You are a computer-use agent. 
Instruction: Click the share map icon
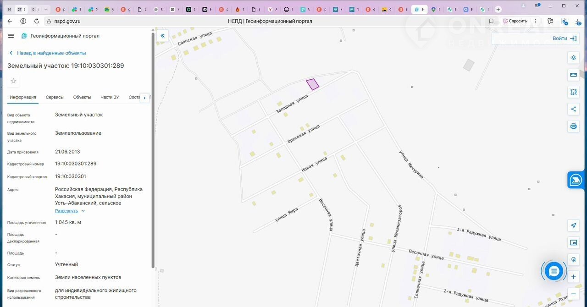pos(573,109)
